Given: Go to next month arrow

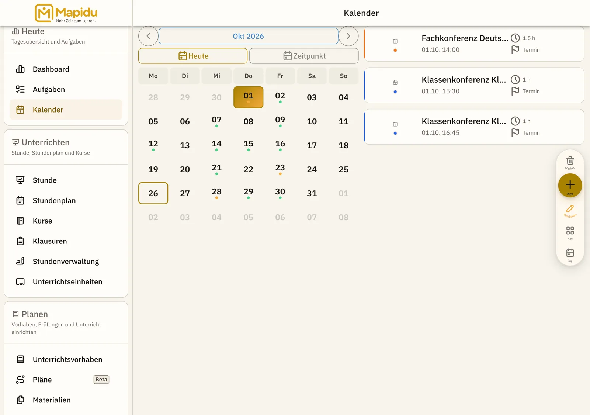Looking at the screenshot, I should (x=348, y=36).
